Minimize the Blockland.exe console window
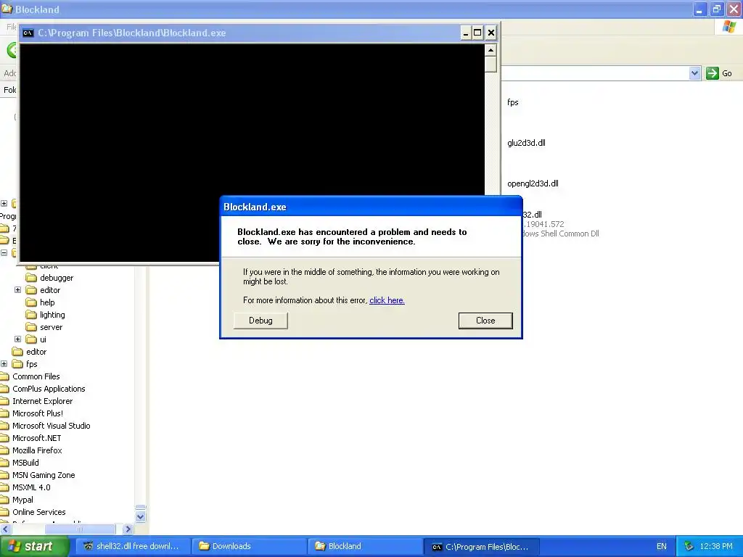The image size is (743, 557). coord(466,33)
